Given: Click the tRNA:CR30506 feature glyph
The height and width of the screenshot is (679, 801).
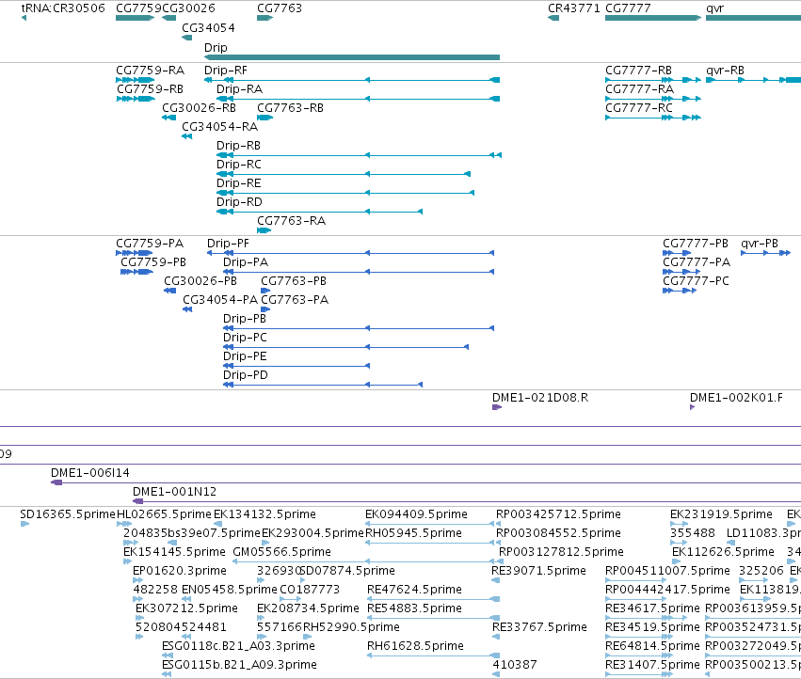Looking at the screenshot, I should pyautogui.click(x=24, y=18).
